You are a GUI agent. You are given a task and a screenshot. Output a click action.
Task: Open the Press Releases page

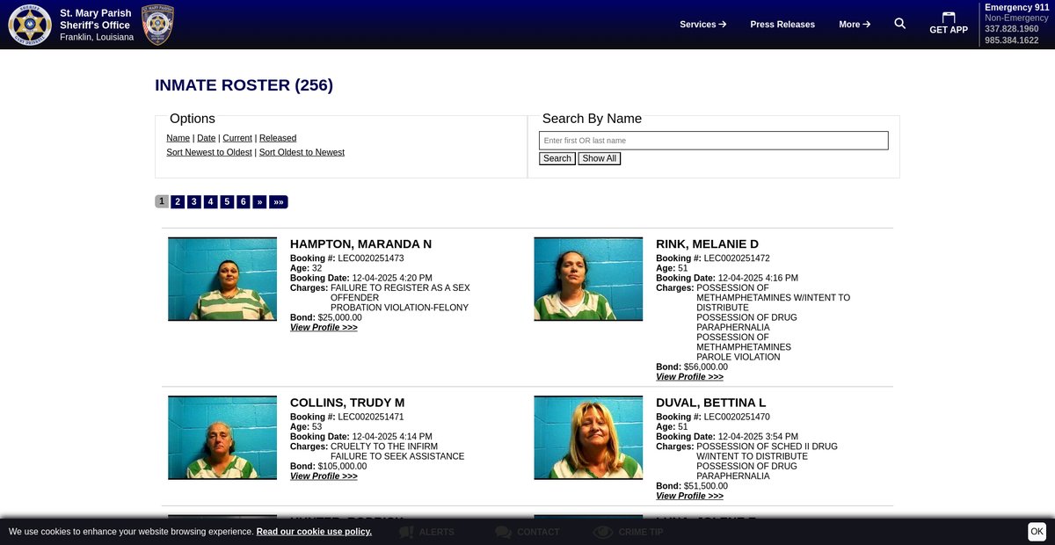[782, 25]
